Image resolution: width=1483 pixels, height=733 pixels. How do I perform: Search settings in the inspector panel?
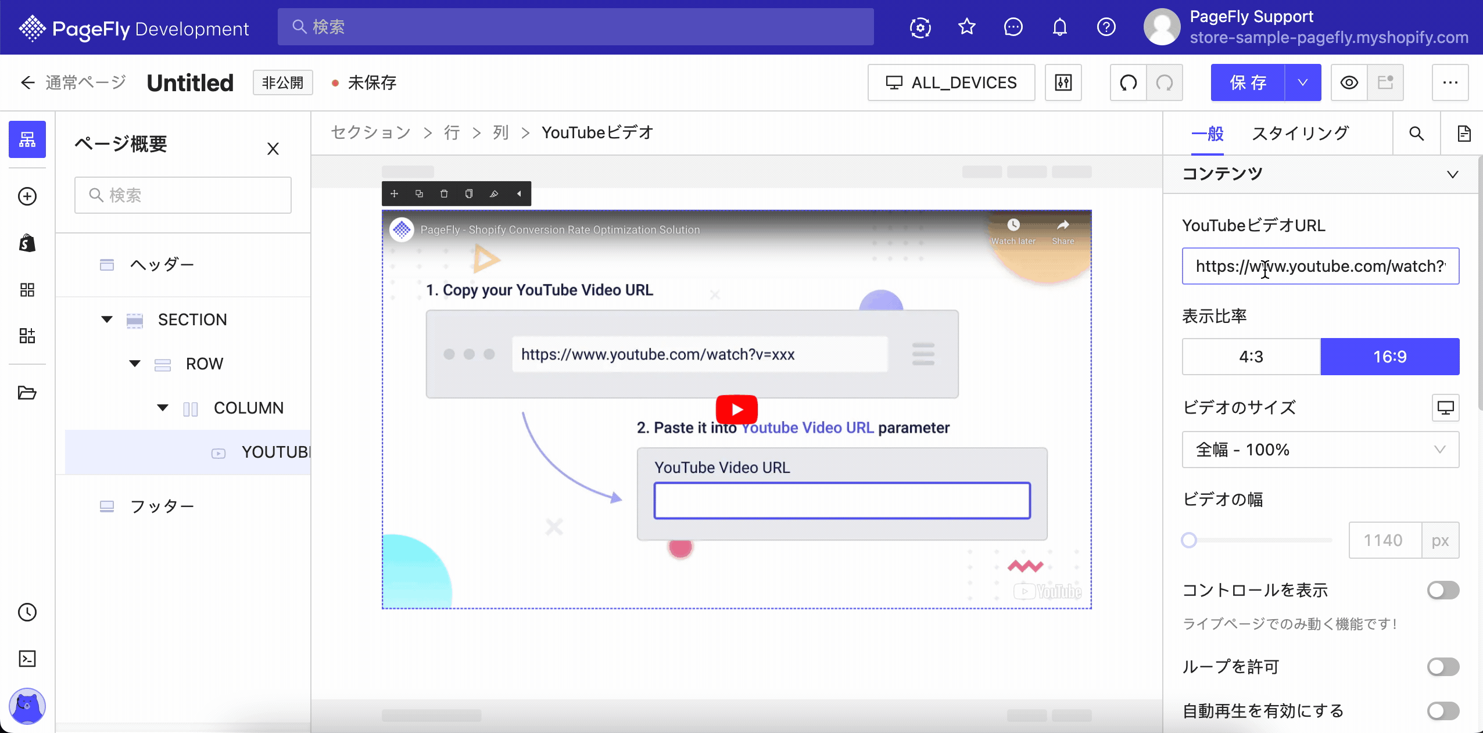[1417, 134]
